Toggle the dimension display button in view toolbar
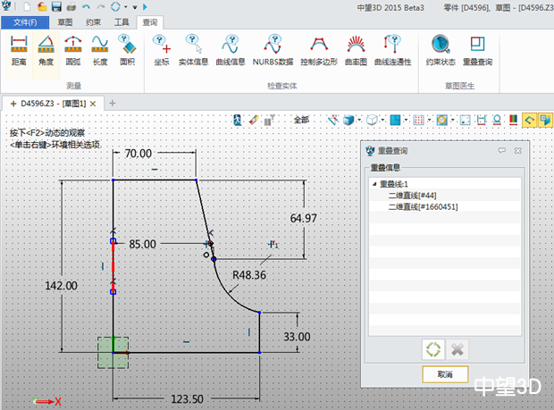 click(482, 119)
